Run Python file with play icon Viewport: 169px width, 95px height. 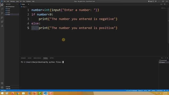coord(161,4)
